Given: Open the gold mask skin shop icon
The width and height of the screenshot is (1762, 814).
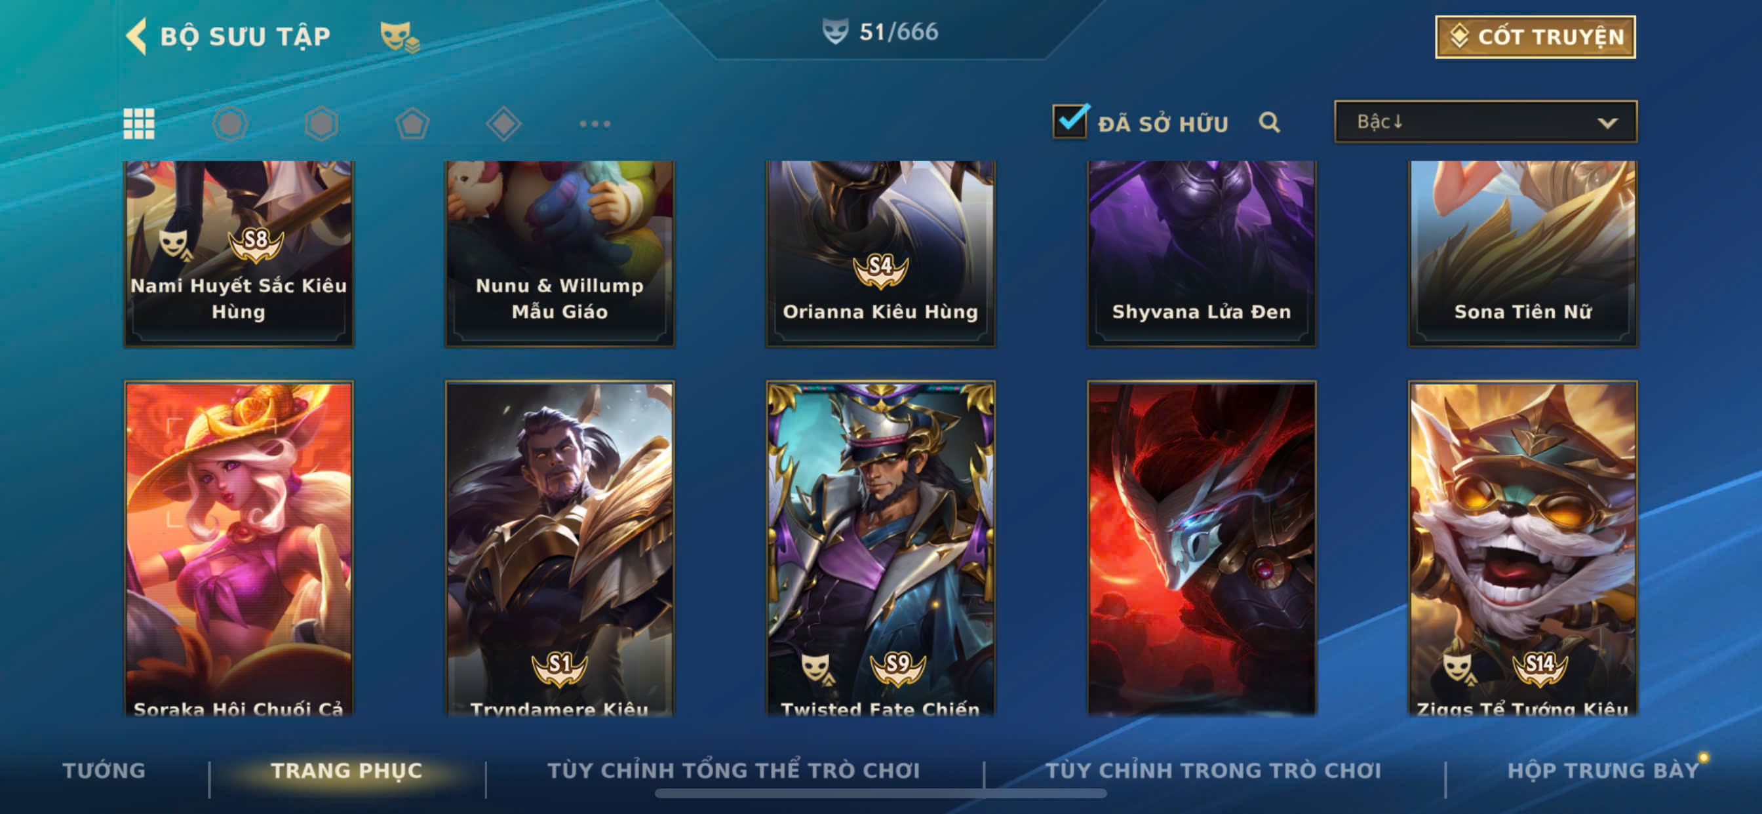Looking at the screenshot, I should pos(399,37).
